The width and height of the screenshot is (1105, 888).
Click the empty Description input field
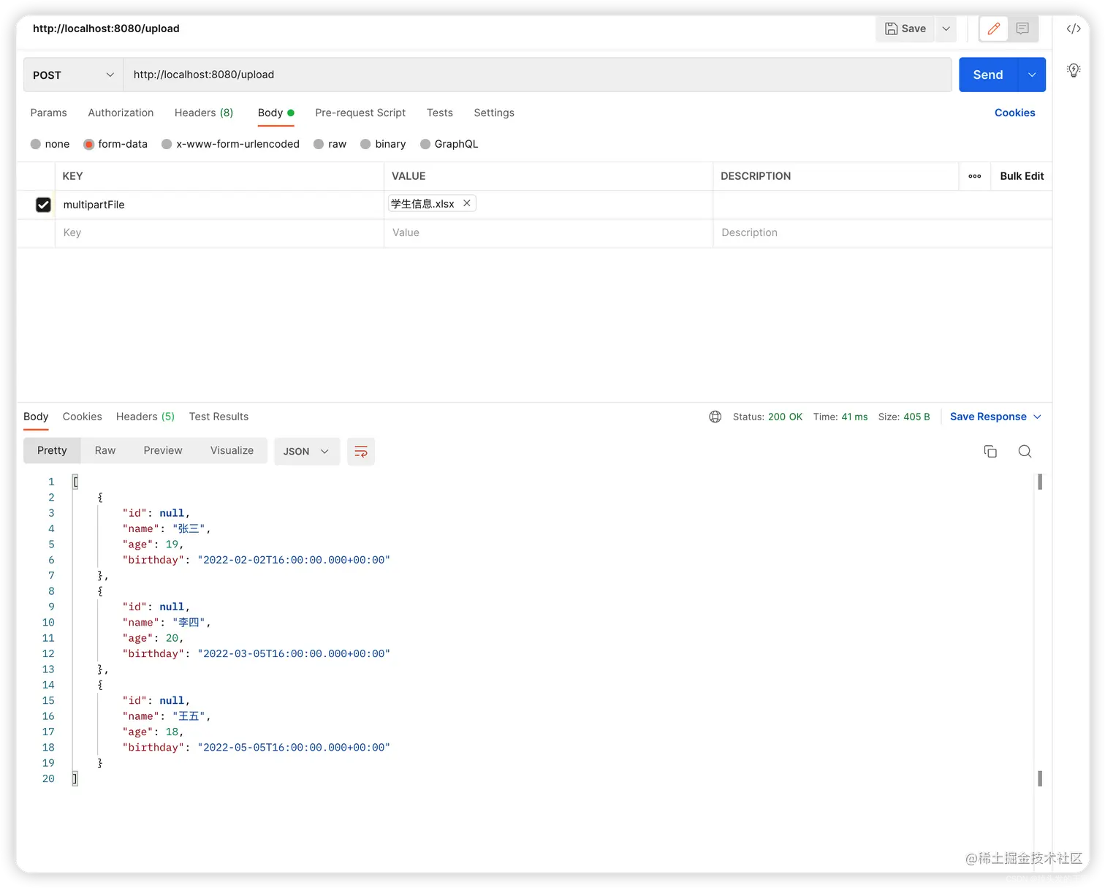coord(882,232)
